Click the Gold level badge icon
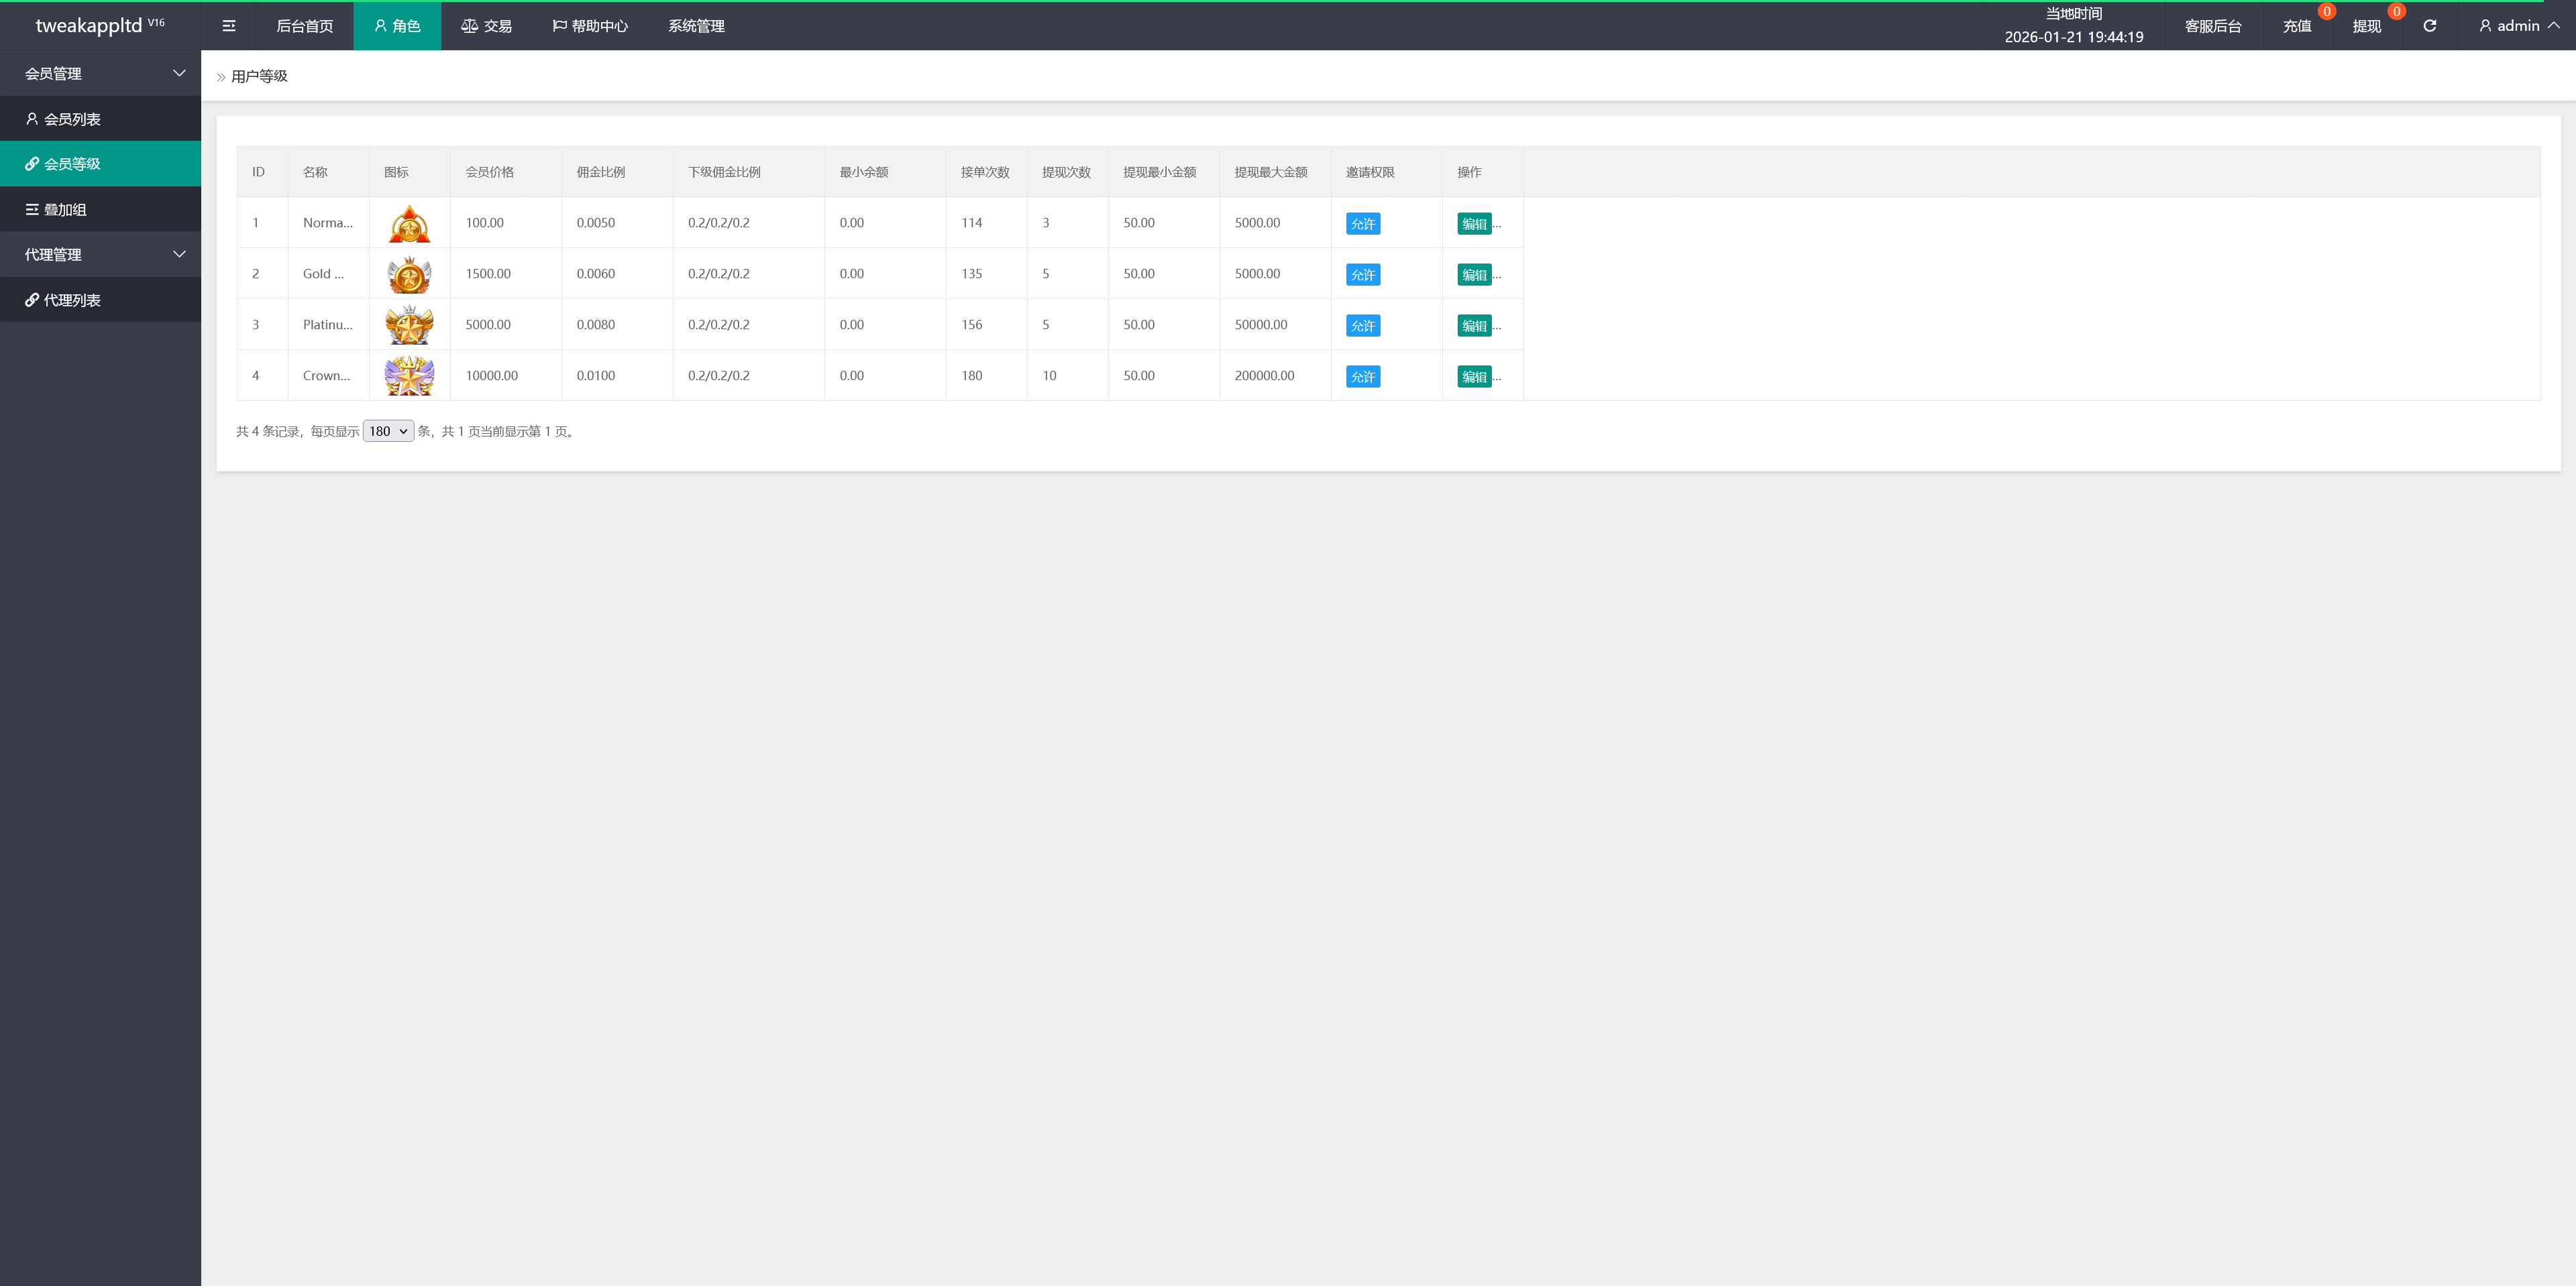 409,275
